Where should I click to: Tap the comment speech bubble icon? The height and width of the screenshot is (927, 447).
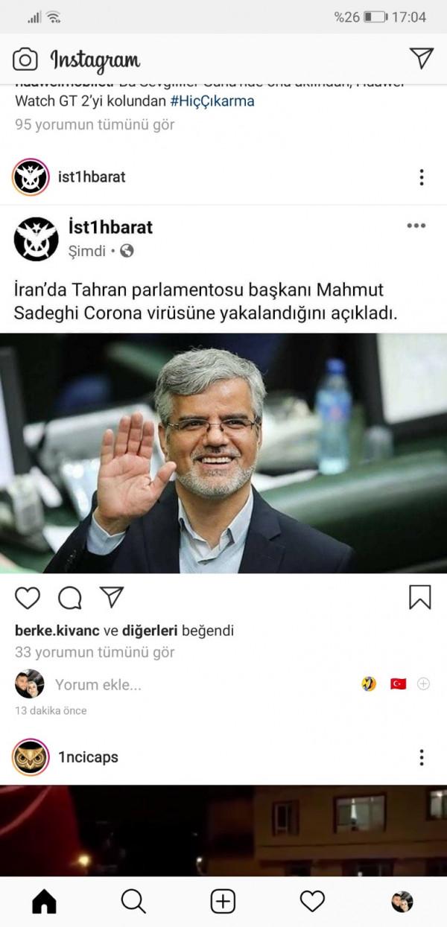pyautogui.click(x=70, y=597)
